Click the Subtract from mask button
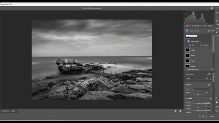219x123 pixels. coord(204,45)
